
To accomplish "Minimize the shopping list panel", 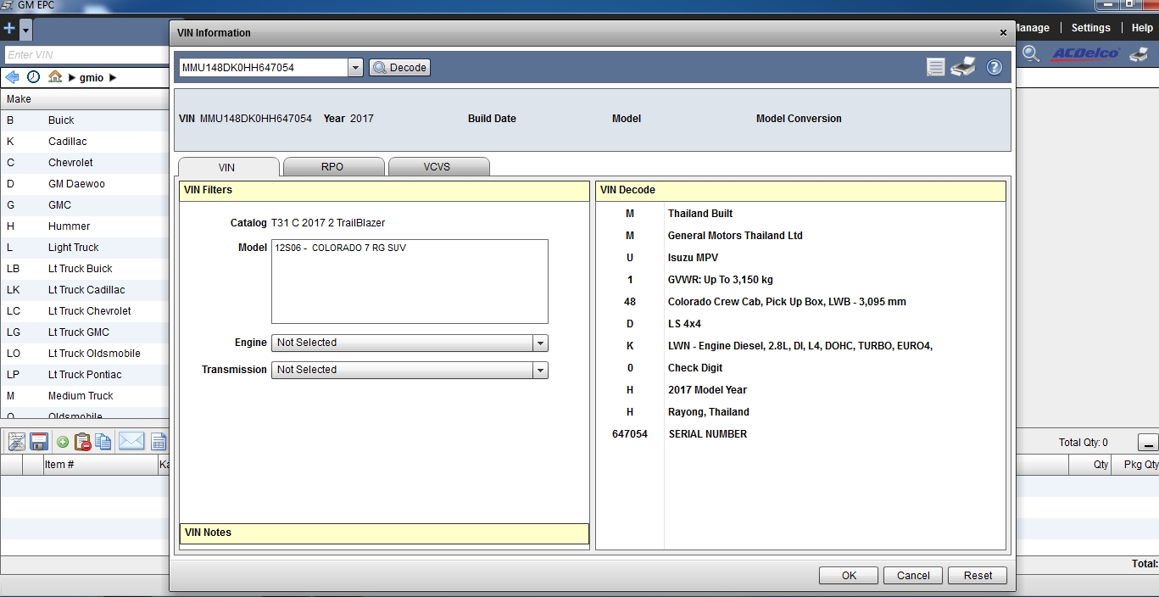I will pyautogui.click(x=1148, y=443).
